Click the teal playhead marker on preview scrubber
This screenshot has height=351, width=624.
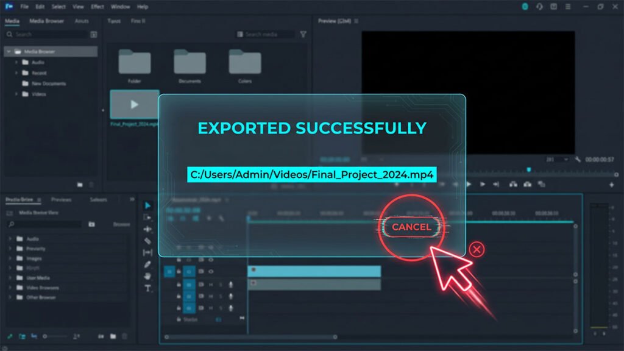pos(529,169)
